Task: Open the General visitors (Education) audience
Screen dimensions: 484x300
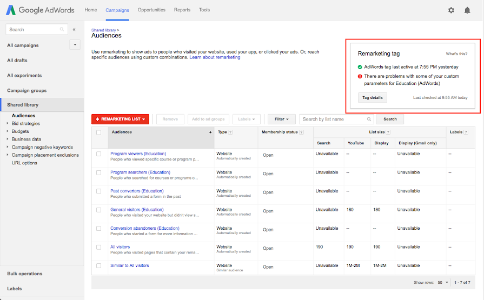Action: (x=137, y=210)
